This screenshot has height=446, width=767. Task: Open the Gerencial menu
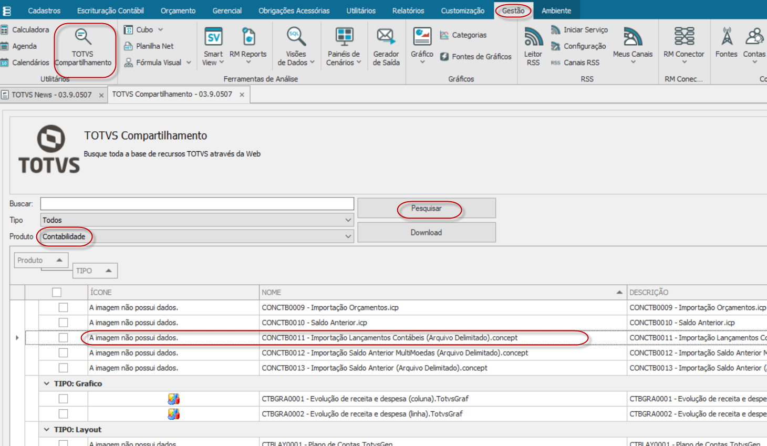click(227, 11)
